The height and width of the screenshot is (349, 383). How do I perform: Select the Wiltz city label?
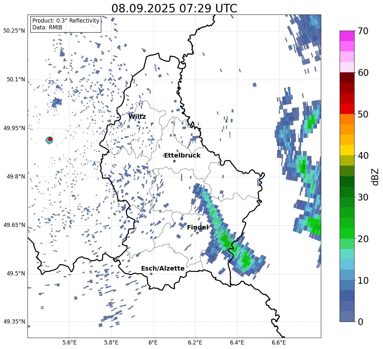(x=137, y=117)
